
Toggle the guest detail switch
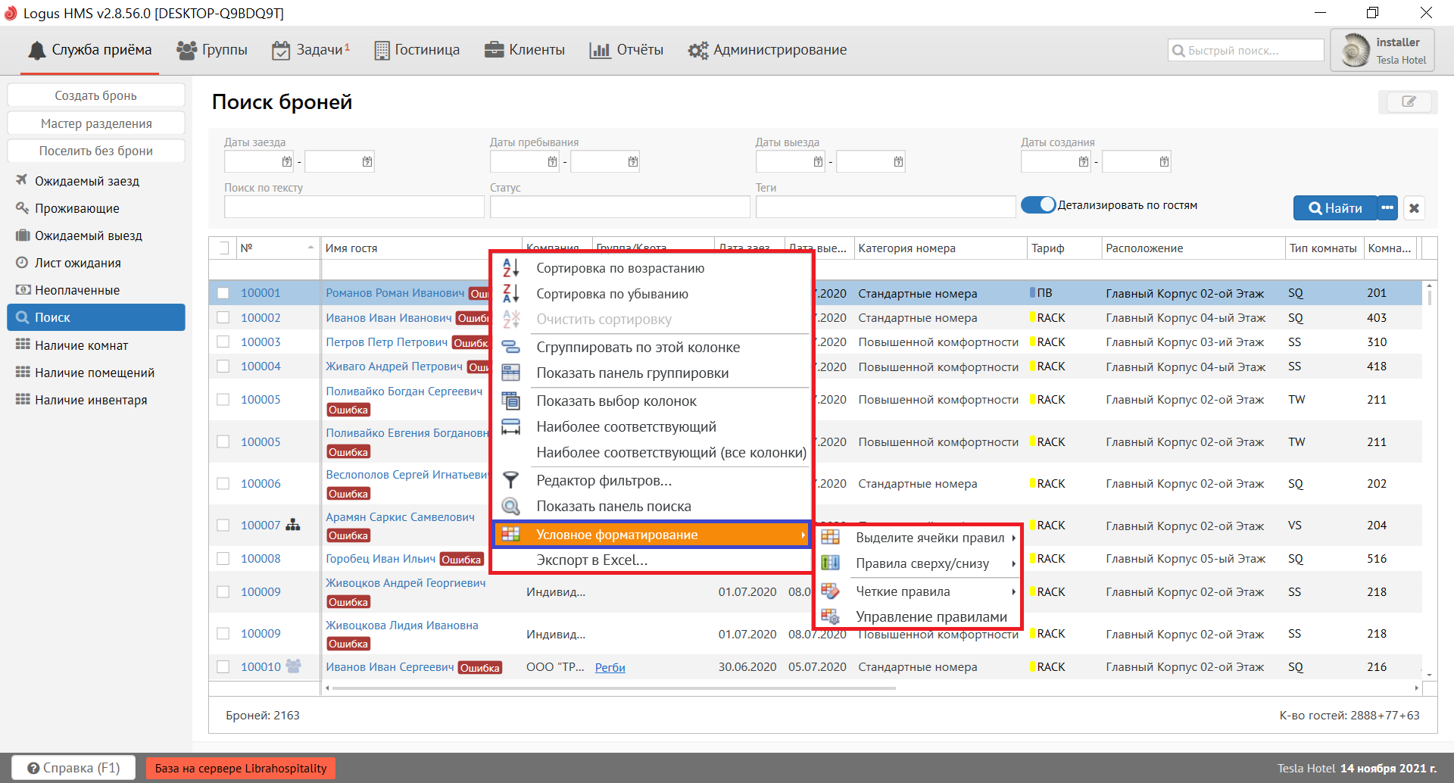pyautogui.click(x=1037, y=205)
